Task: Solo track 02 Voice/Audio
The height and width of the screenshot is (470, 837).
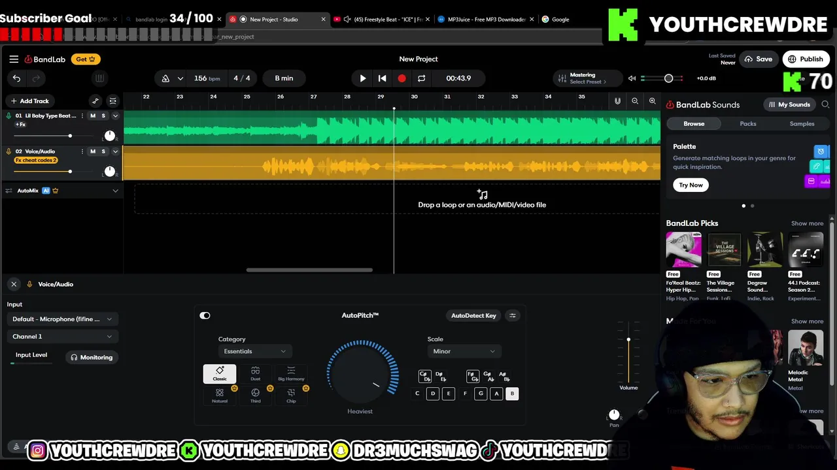Action: 103,151
